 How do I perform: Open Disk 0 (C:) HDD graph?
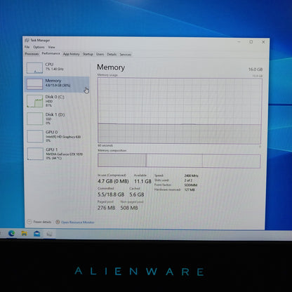pos(57,101)
